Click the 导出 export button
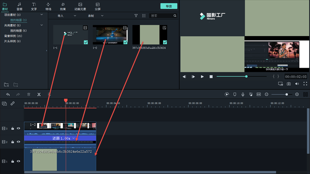 (x=169, y=6)
